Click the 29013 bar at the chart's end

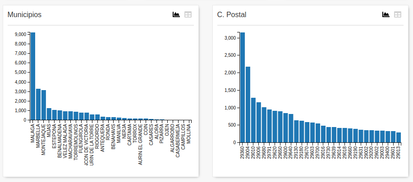click(x=399, y=137)
